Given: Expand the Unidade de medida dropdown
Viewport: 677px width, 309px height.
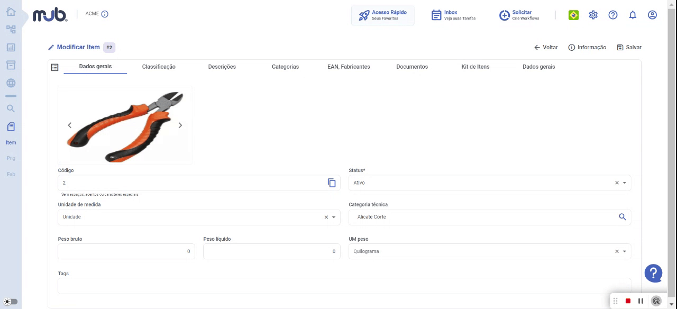Looking at the screenshot, I should click(334, 217).
